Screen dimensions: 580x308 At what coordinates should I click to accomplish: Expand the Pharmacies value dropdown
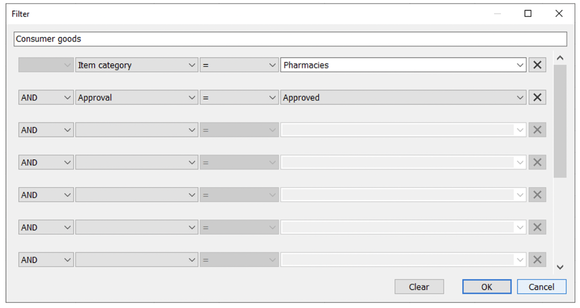coord(520,65)
